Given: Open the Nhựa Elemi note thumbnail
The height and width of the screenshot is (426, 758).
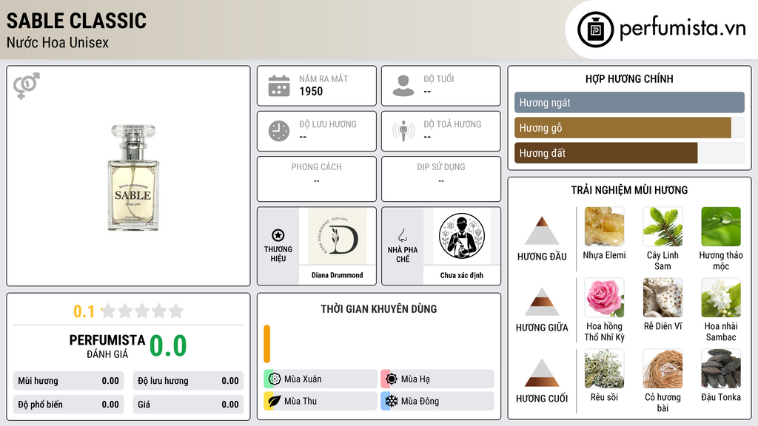Looking at the screenshot, I should [x=604, y=226].
